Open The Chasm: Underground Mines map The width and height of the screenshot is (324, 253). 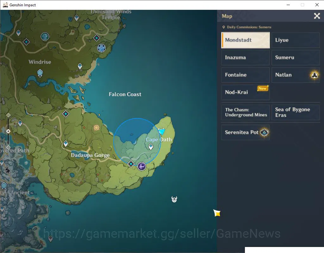point(246,112)
